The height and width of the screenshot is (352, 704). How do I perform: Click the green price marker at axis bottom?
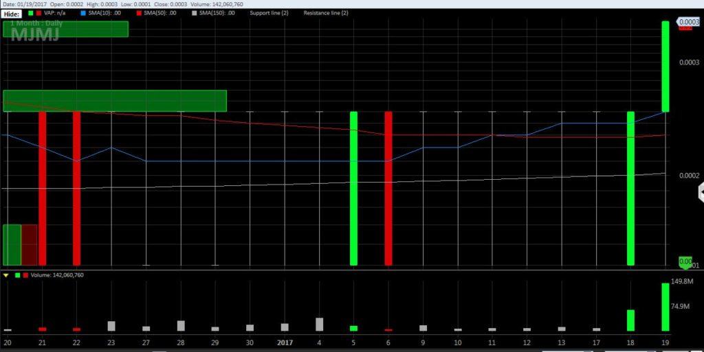(x=685, y=261)
